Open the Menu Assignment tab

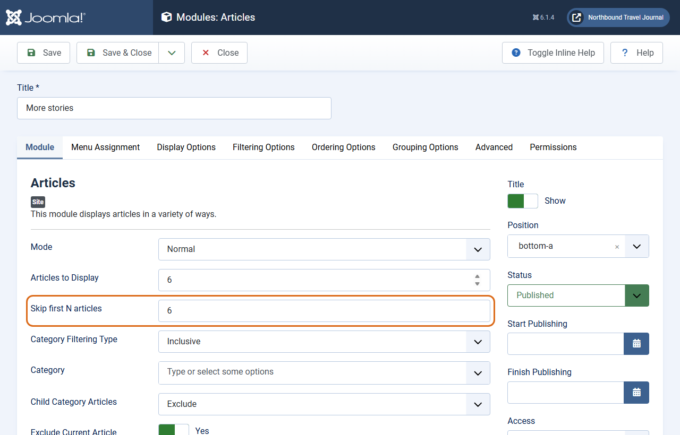pos(106,147)
